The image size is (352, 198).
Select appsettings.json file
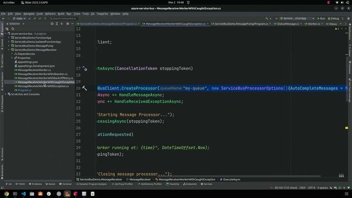coord(26,62)
